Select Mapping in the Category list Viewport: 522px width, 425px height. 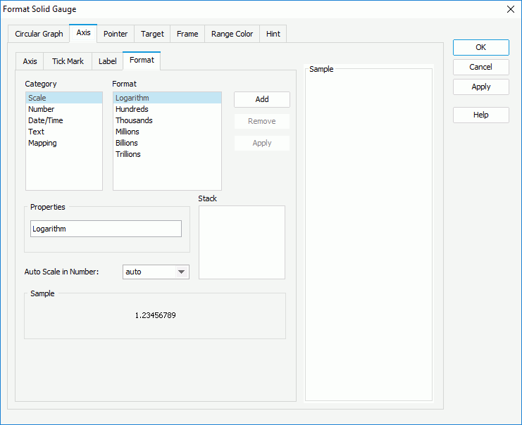click(x=42, y=143)
